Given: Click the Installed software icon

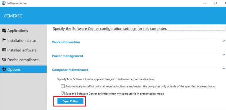Looking at the screenshot, I should (x=4, y=50).
